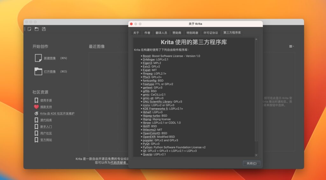This screenshot has height=180, width=326.
Task: Click the library list vertical scrollbar handle
Action: pyautogui.click(x=256, y=91)
